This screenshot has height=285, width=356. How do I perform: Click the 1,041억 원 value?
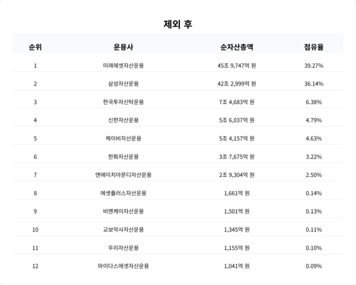tap(237, 266)
